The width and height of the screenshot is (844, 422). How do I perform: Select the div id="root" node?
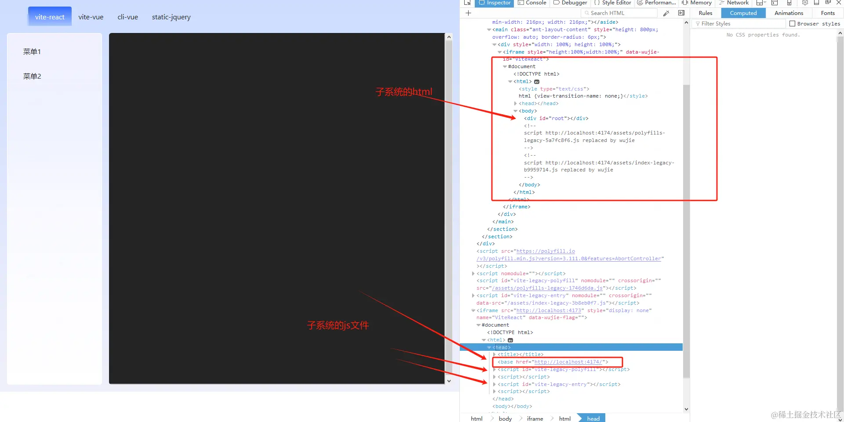click(x=556, y=119)
